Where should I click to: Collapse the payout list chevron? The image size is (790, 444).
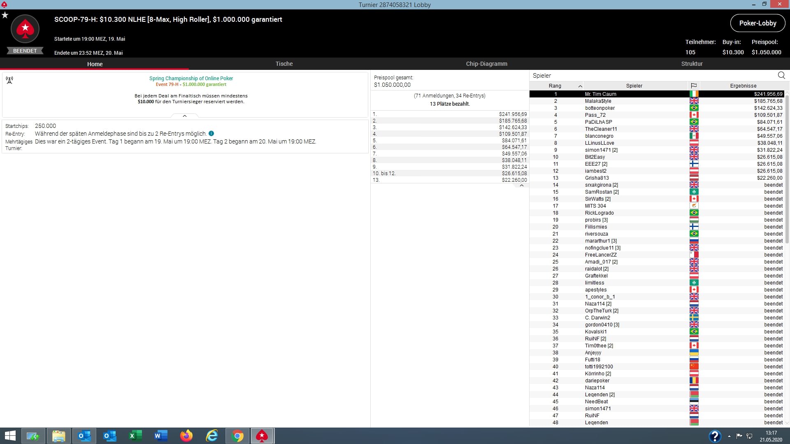(x=521, y=185)
